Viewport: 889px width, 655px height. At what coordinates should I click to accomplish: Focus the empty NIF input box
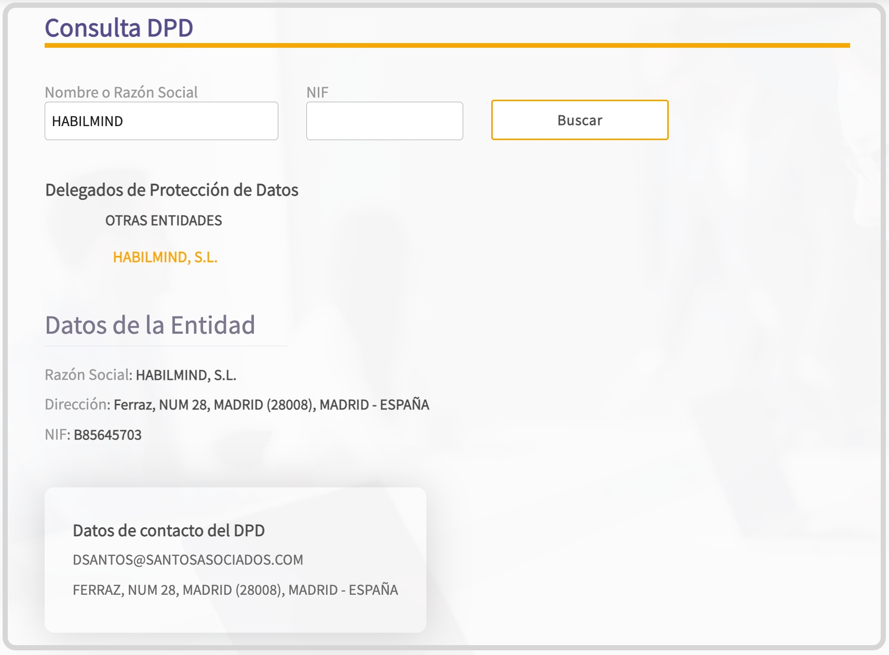click(x=384, y=121)
